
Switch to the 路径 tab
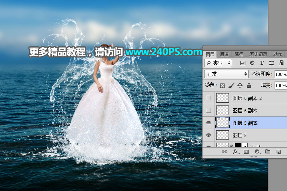click(x=239, y=54)
